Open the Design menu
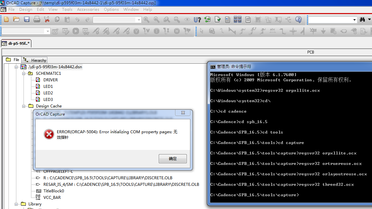This screenshot has height=209, width=372. (25, 9)
